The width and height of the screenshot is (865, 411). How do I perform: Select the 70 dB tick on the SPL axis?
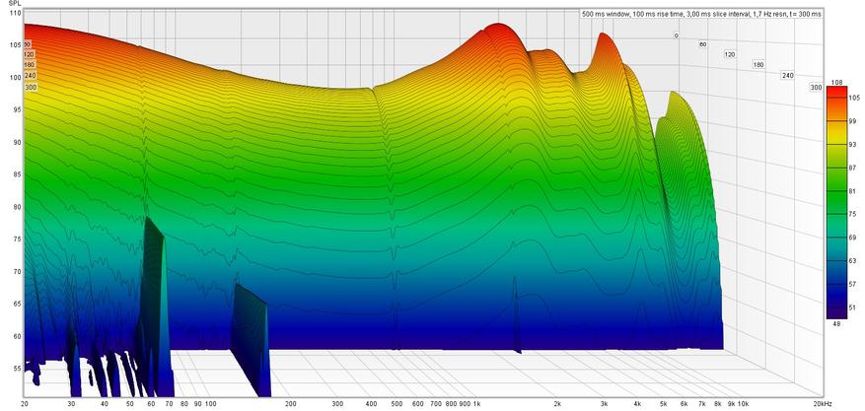pos(18,272)
